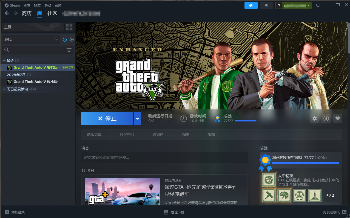Screen dimensions: 350x218
Task: Collapse the 最近 category in sidebar
Action: pyautogui.click(x=4, y=60)
